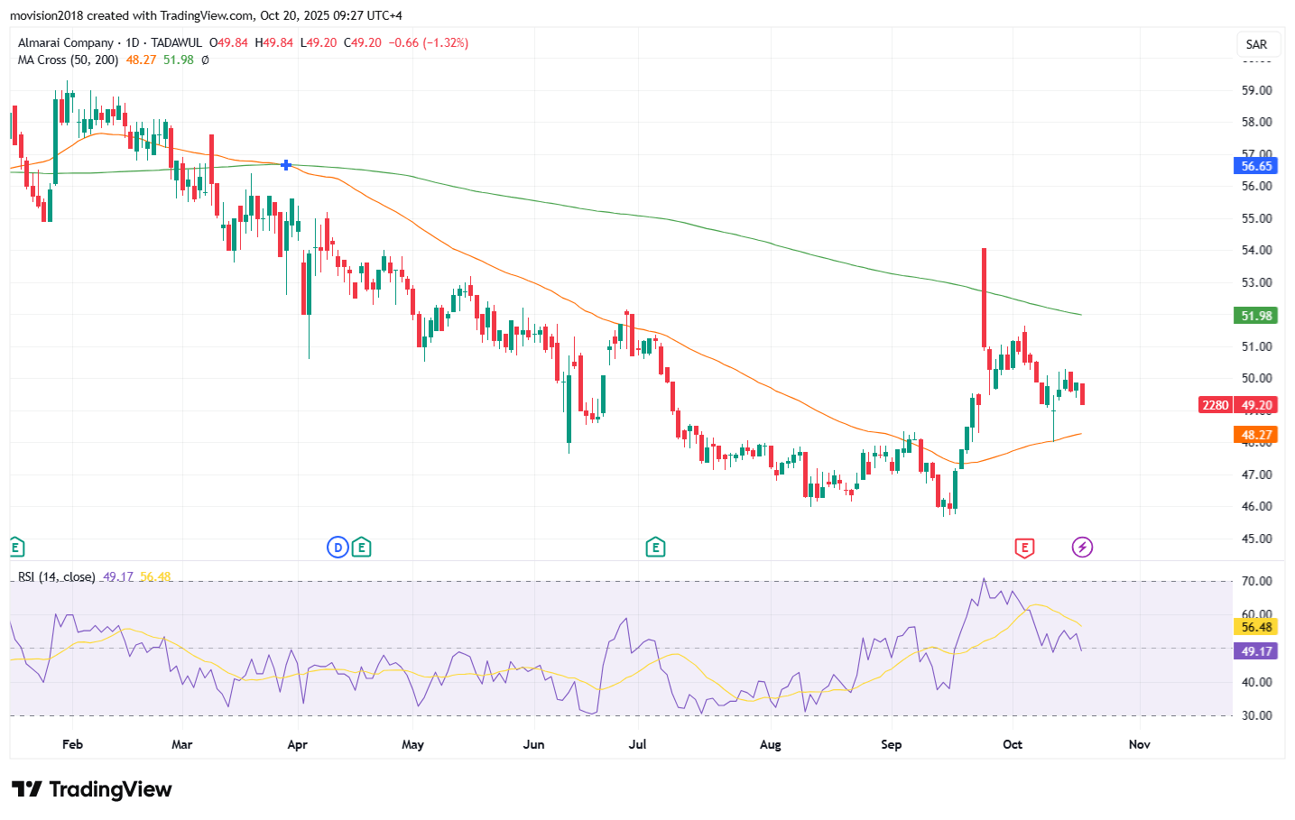Click the blue D dividend marker icon
Viewport: 1295px width, 820px height.
[338, 547]
